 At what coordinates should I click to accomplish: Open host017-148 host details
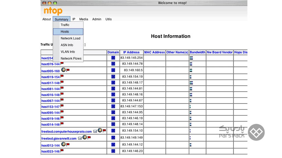(x=50, y=83)
